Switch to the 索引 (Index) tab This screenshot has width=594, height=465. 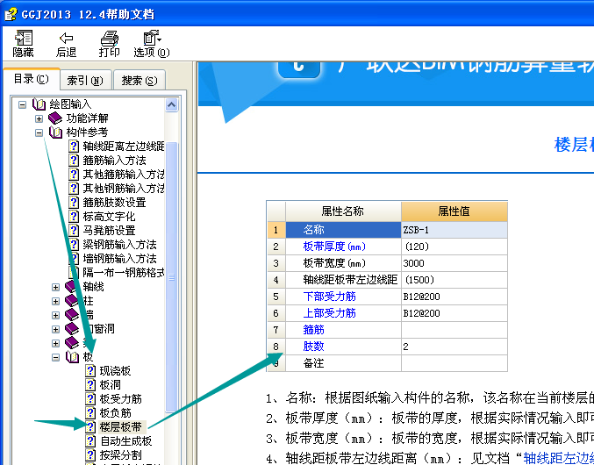85,80
